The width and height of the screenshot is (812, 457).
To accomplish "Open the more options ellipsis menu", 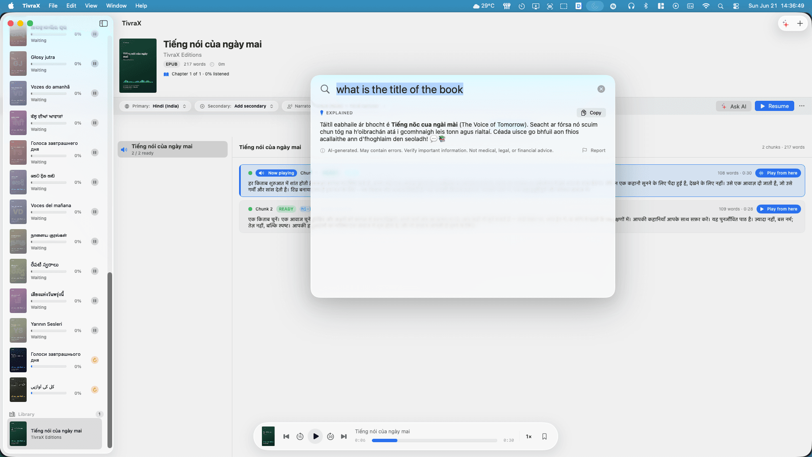I will tap(802, 106).
